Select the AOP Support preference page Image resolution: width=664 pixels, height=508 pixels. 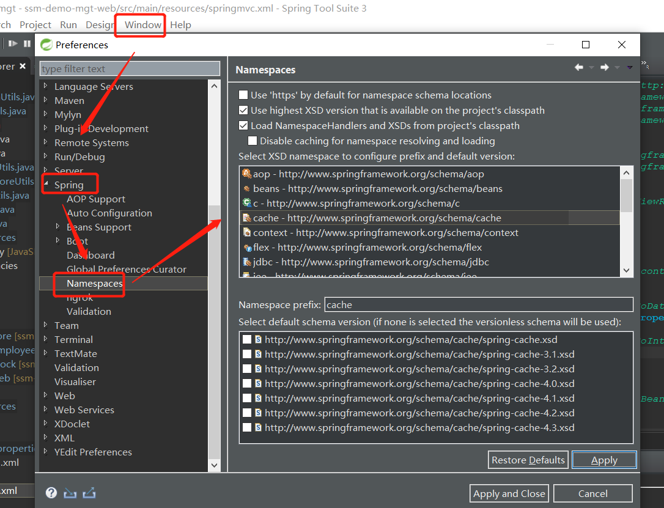(96, 199)
